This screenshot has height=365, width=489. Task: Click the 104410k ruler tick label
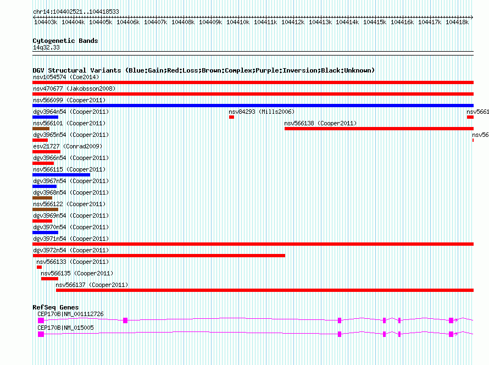click(x=238, y=22)
